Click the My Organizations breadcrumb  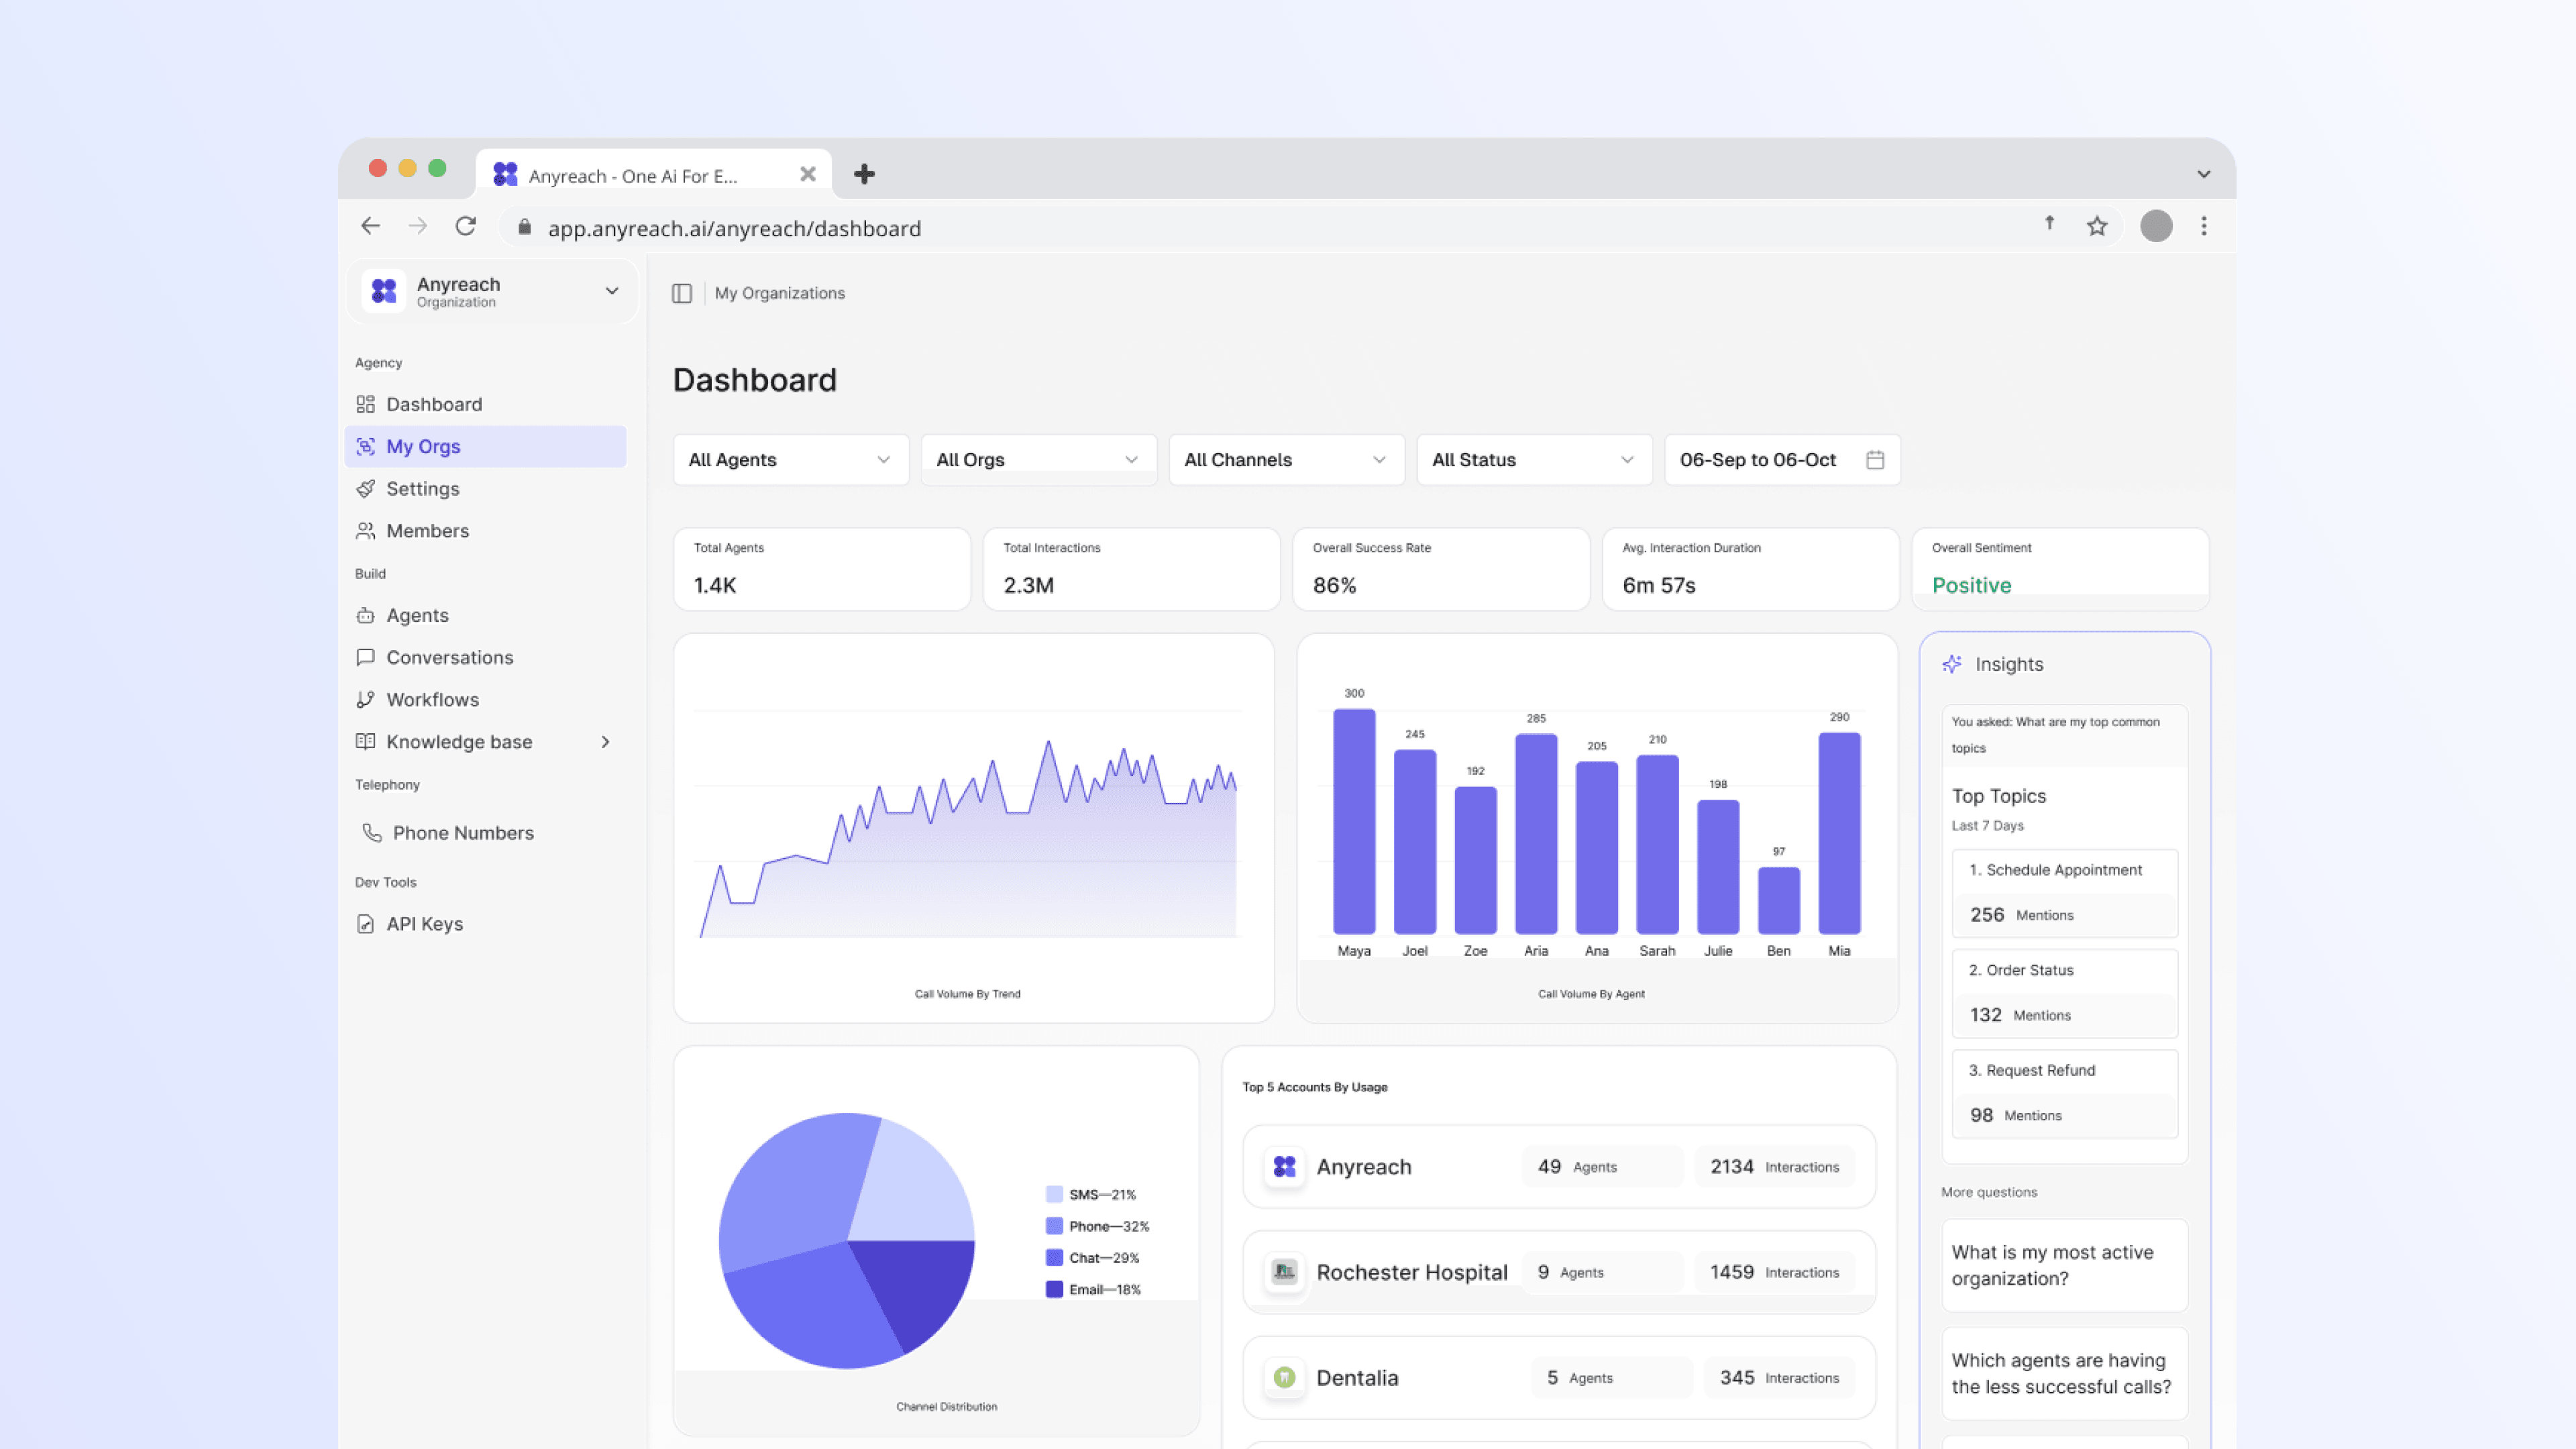pos(779,293)
